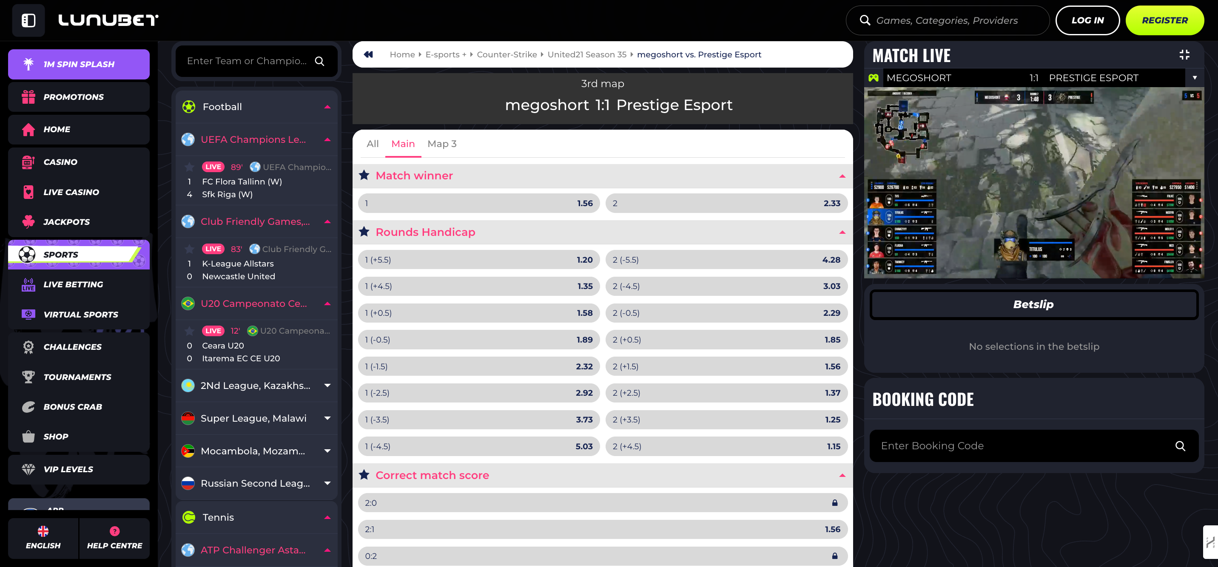This screenshot has width=1218, height=567.
Task: Go back using the double-arrow breadcrumb icon
Action: tap(368, 54)
